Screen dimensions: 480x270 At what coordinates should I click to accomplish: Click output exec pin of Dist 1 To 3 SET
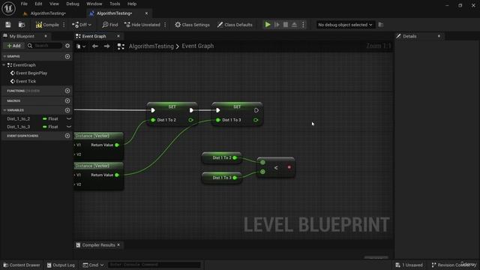(x=256, y=110)
